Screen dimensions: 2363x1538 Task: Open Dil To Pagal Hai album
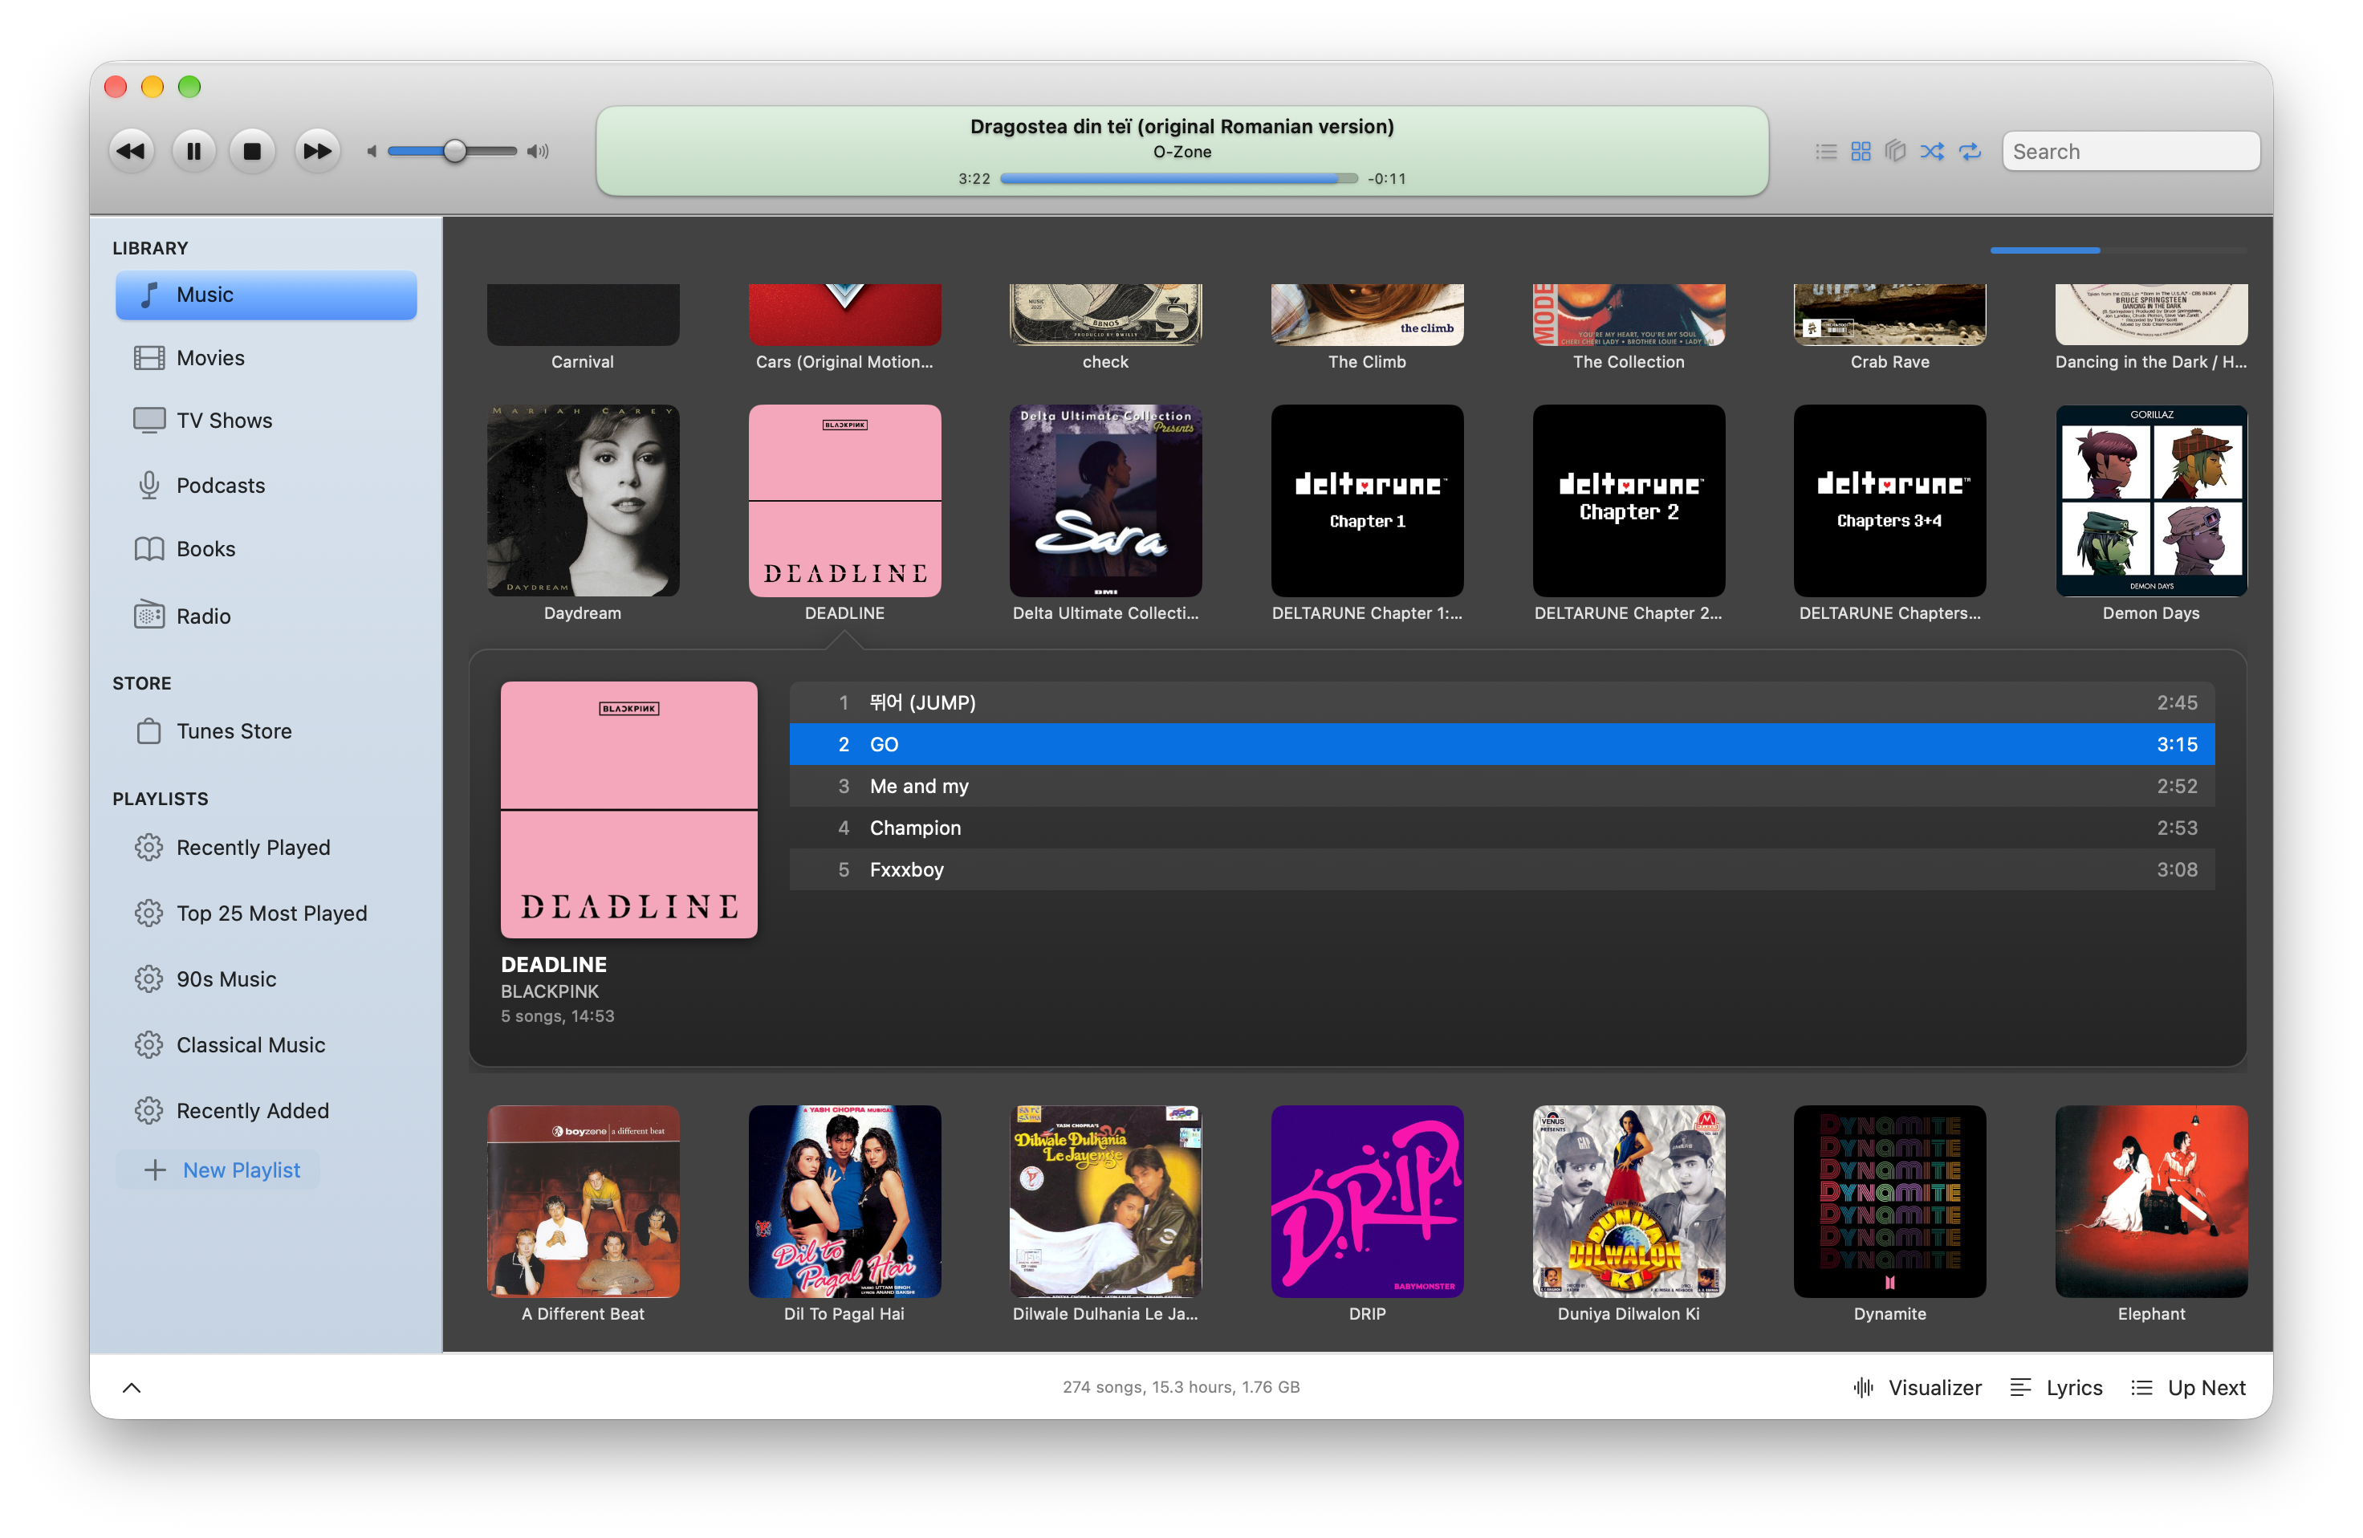click(844, 1202)
